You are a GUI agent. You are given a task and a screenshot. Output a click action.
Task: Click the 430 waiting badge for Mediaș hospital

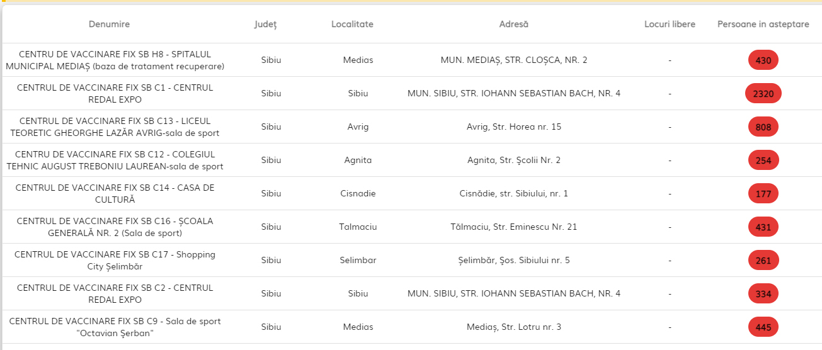coord(763,60)
